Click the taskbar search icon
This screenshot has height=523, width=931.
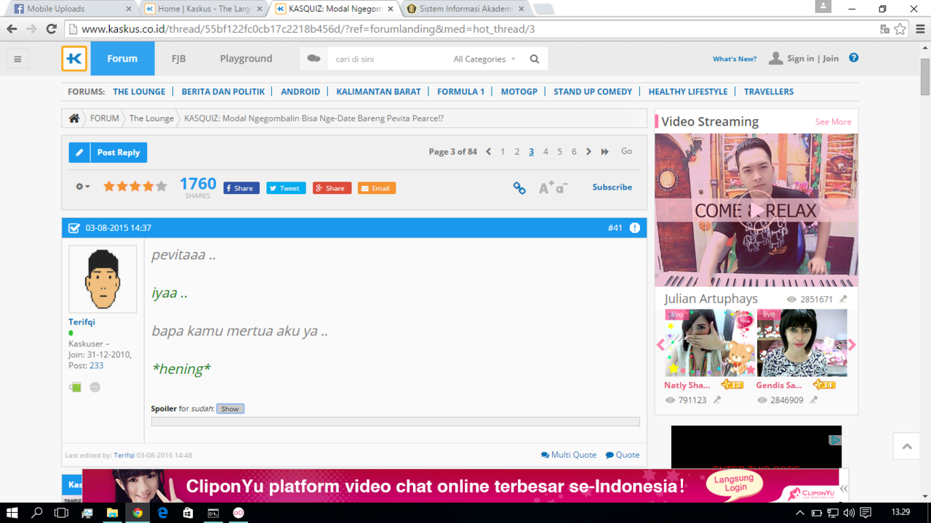(37, 513)
